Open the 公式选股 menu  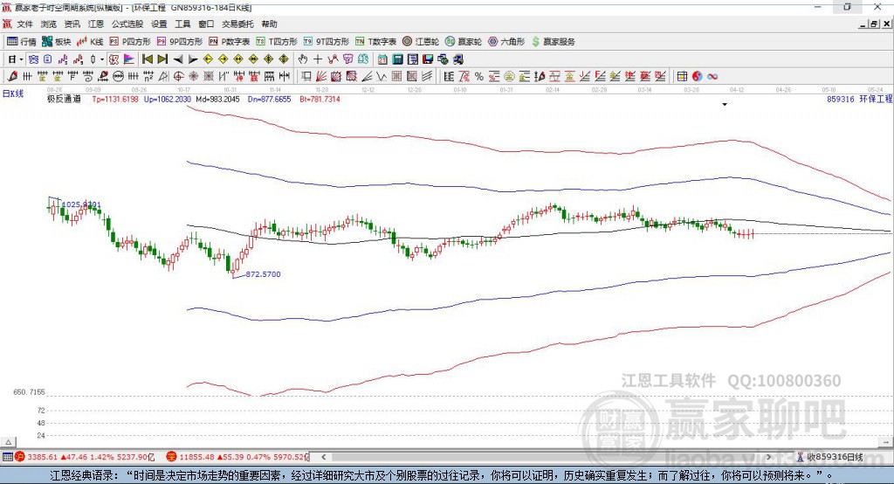127,24
